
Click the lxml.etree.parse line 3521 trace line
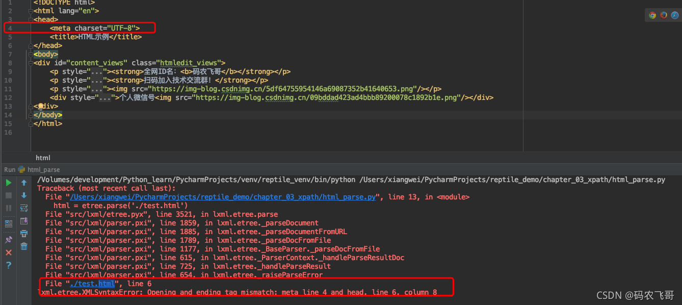162,214
